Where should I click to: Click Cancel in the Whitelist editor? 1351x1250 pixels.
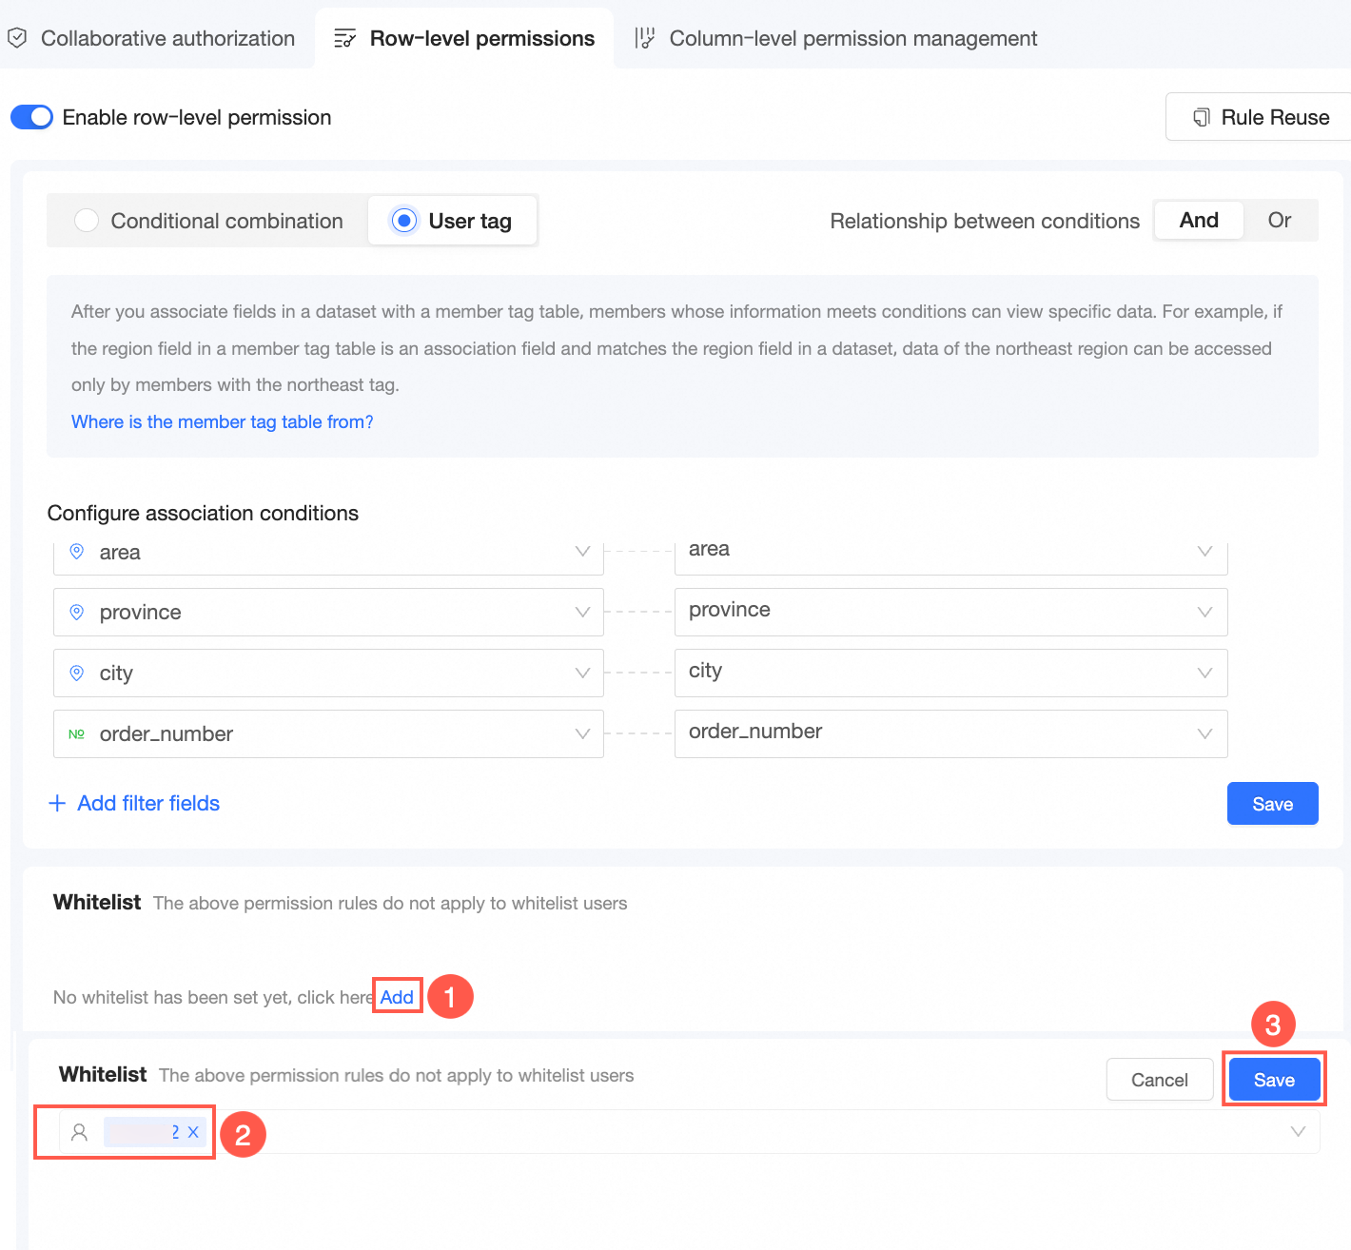coord(1159,1080)
